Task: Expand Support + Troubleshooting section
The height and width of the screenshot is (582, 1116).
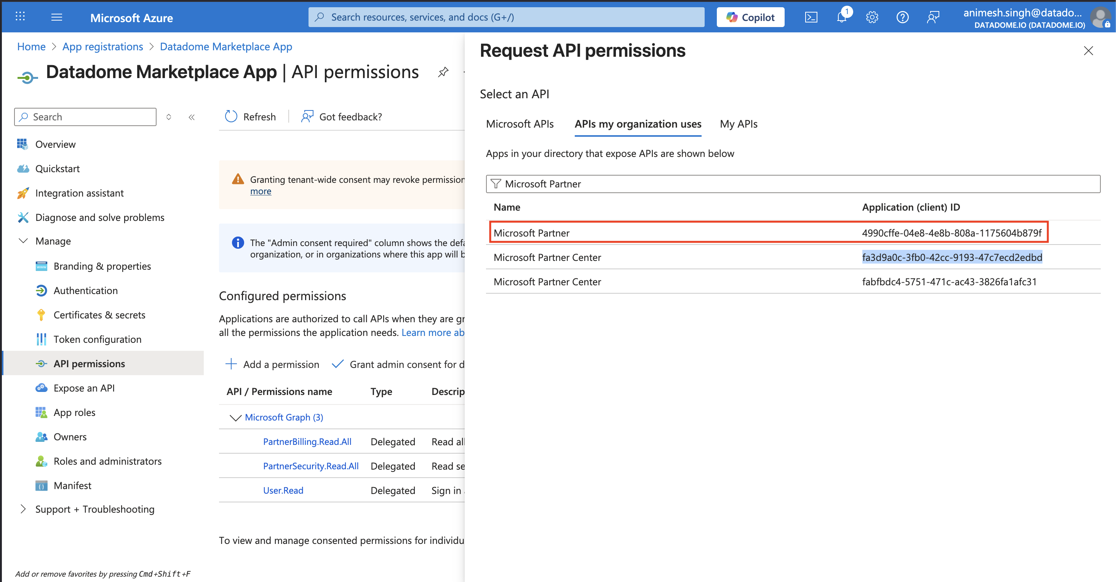Action: click(23, 509)
